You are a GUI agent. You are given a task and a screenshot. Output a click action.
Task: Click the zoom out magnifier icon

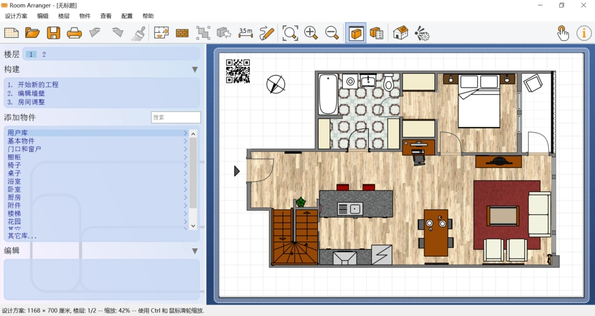[331, 33]
